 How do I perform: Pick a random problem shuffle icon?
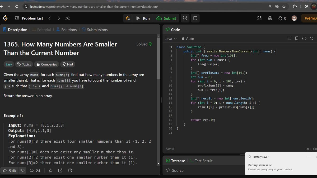tap(67, 18)
